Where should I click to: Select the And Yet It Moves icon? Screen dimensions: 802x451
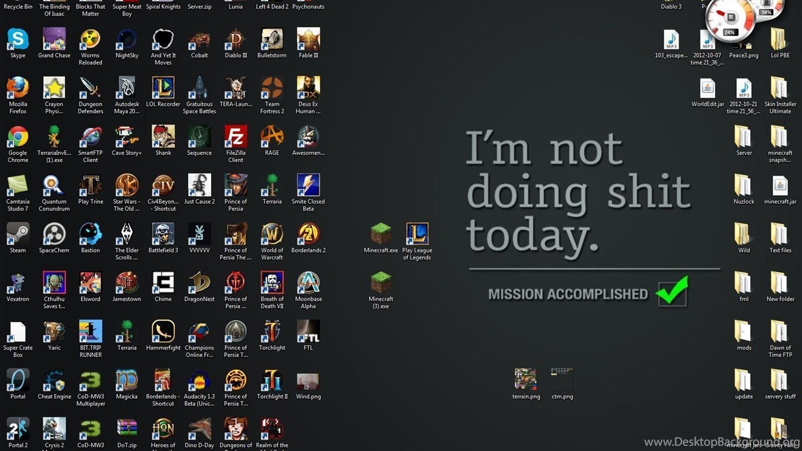[x=163, y=39]
